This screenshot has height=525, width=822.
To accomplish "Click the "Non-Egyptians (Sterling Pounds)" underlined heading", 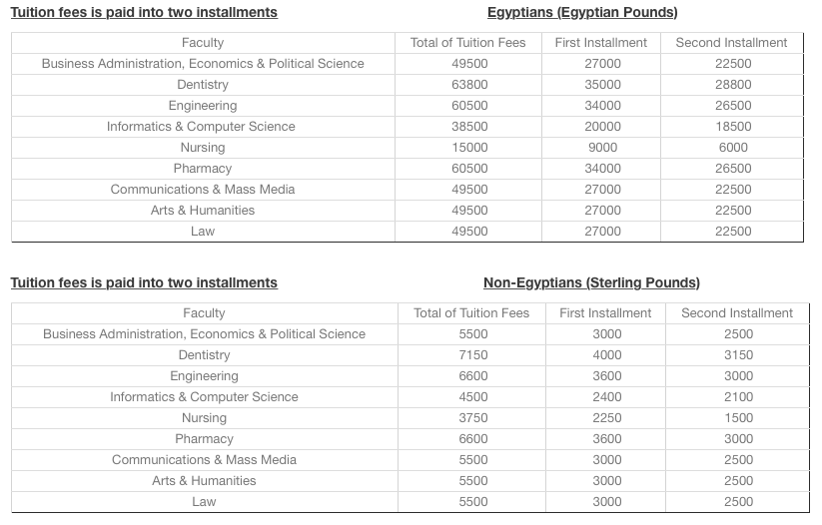I will (591, 283).
